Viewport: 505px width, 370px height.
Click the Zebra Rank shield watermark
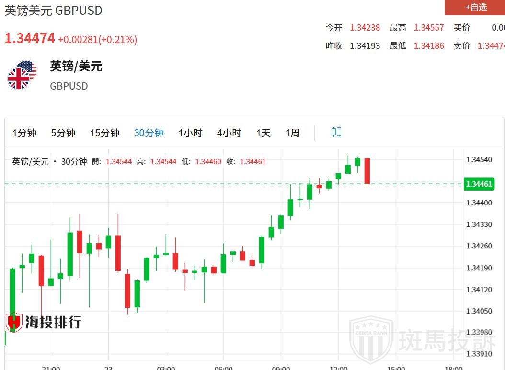370,341
